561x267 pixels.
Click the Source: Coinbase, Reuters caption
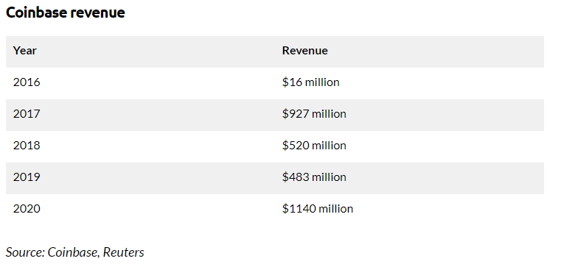click(75, 252)
